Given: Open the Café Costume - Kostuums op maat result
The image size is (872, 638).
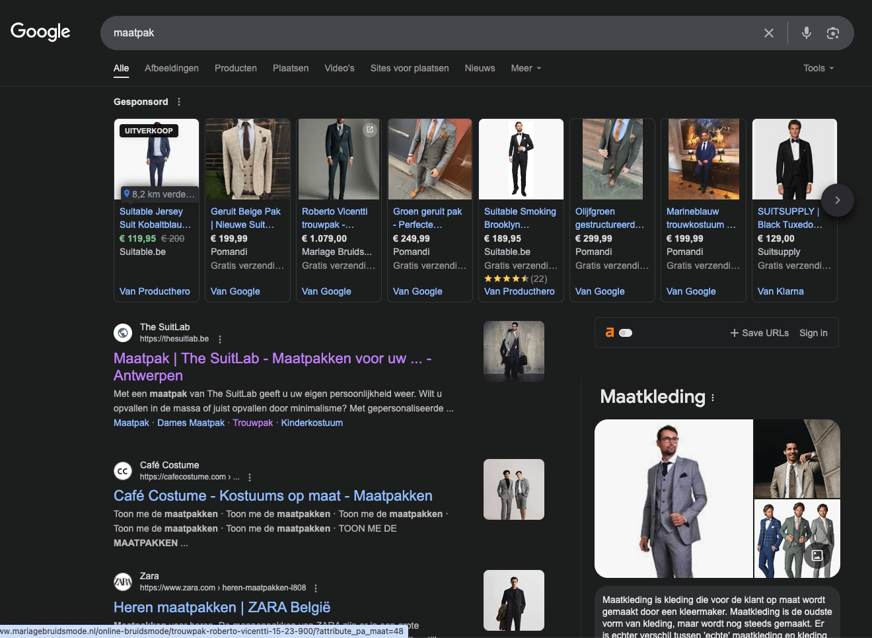Looking at the screenshot, I should (273, 496).
